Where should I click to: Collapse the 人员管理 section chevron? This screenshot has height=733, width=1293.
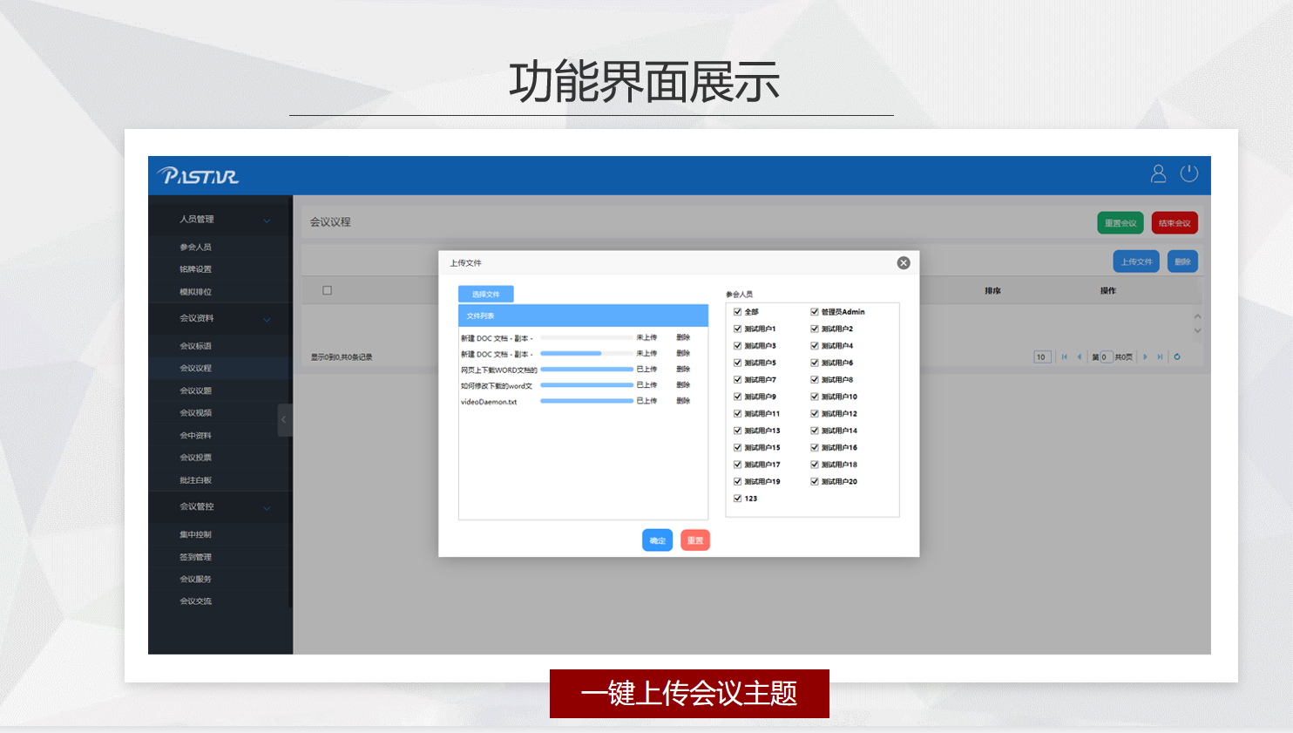tap(267, 221)
